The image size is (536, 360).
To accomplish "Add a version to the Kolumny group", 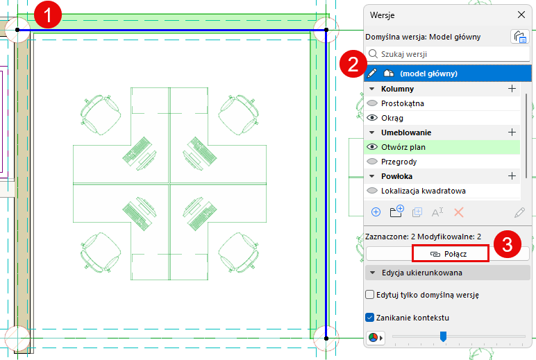I will [x=512, y=89].
